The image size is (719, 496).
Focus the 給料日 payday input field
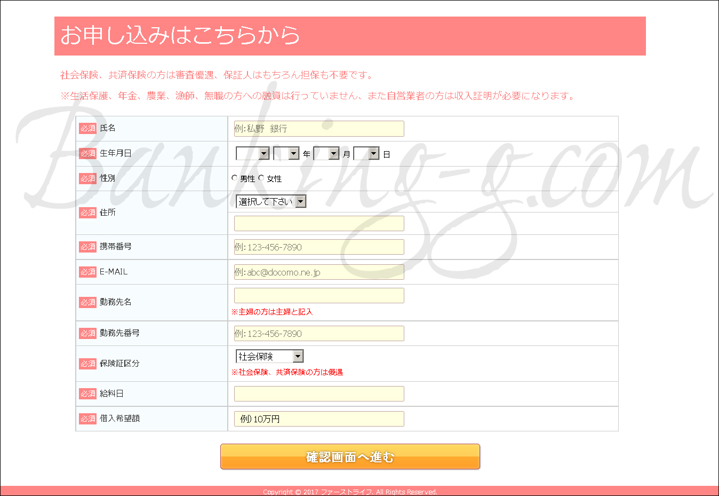tap(319, 394)
